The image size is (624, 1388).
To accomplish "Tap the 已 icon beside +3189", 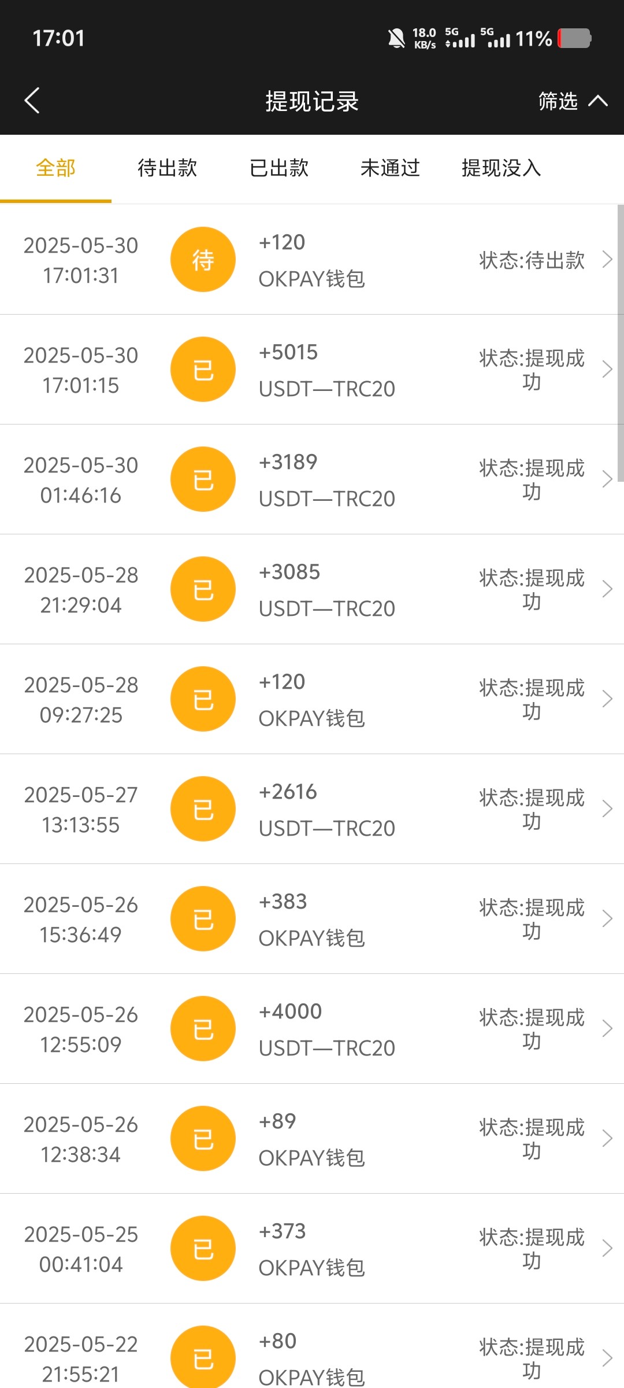I will point(203,479).
